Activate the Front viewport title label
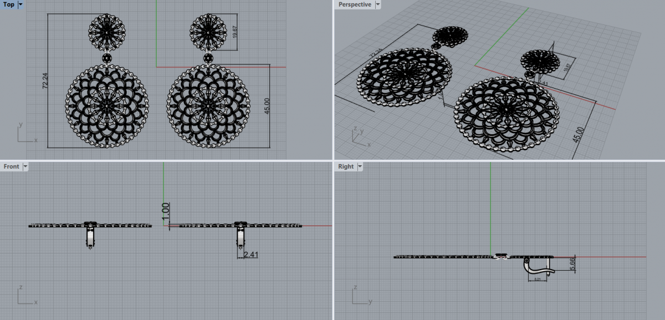The image size is (665, 320). coord(12,166)
